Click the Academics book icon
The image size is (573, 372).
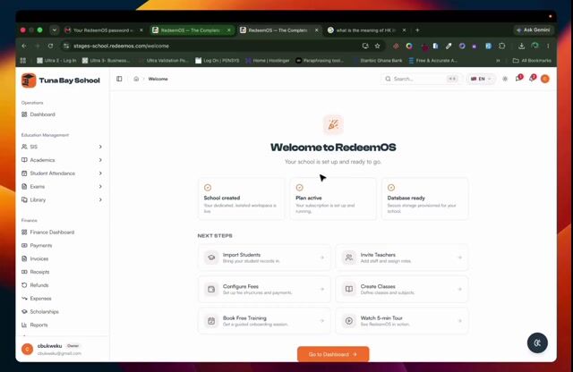pyautogui.click(x=24, y=160)
